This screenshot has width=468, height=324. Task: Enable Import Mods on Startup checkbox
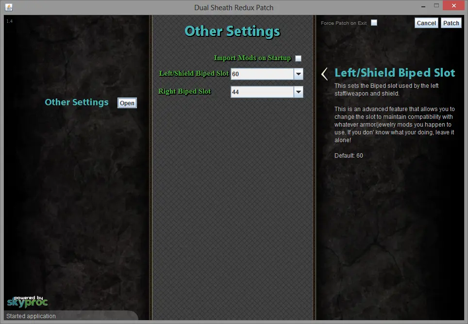(x=299, y=58)
